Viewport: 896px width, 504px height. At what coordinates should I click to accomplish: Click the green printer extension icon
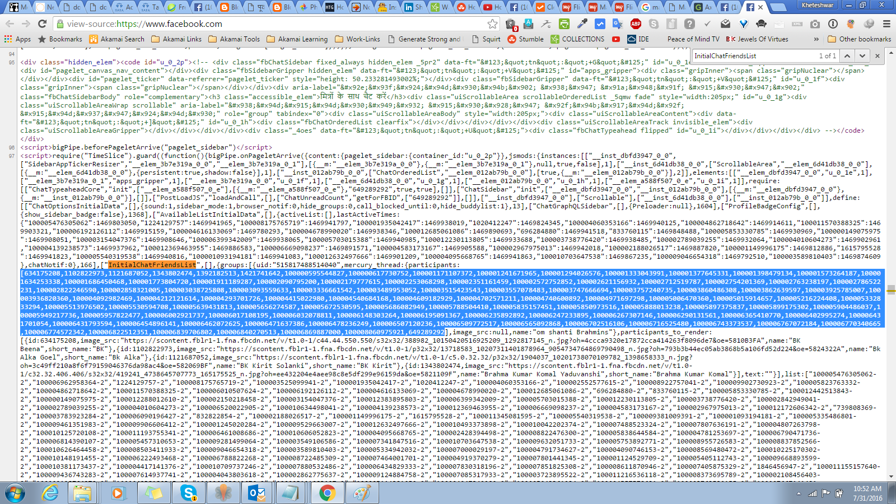pos(564,24)
